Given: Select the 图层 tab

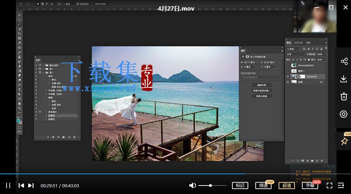Looking at the screenshot, I should (289, 42).
